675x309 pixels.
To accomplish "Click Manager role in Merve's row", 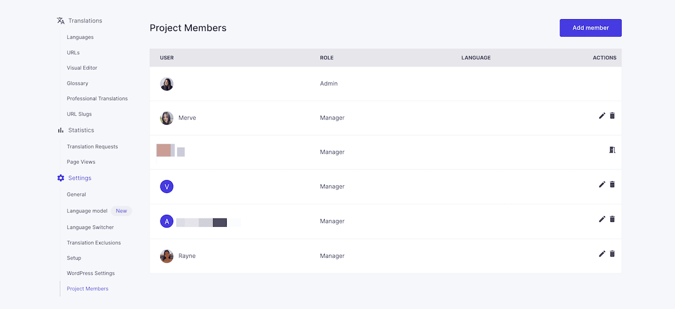I will (x=332, y=118).
